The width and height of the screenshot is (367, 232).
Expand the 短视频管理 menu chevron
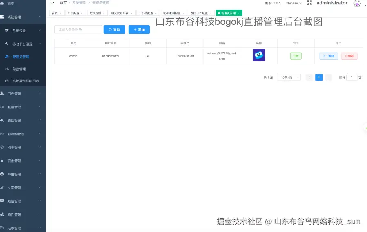[x=40, y=134]
